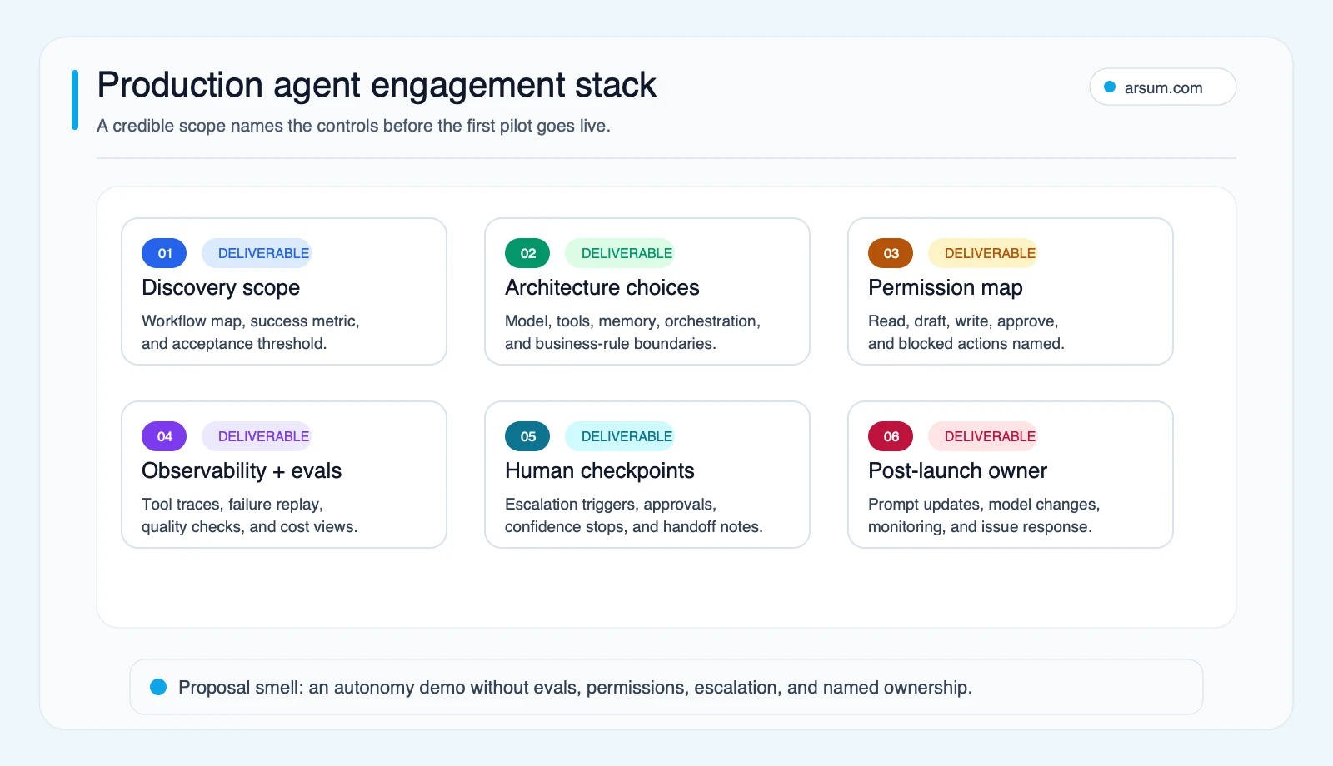Image resolution: width=1333 pixels, height=766 pixels.
Task: Open the Post-launch owner card title
Action: (958, 471)
